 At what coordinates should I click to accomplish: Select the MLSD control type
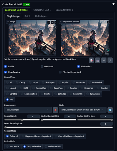(24, 88)
